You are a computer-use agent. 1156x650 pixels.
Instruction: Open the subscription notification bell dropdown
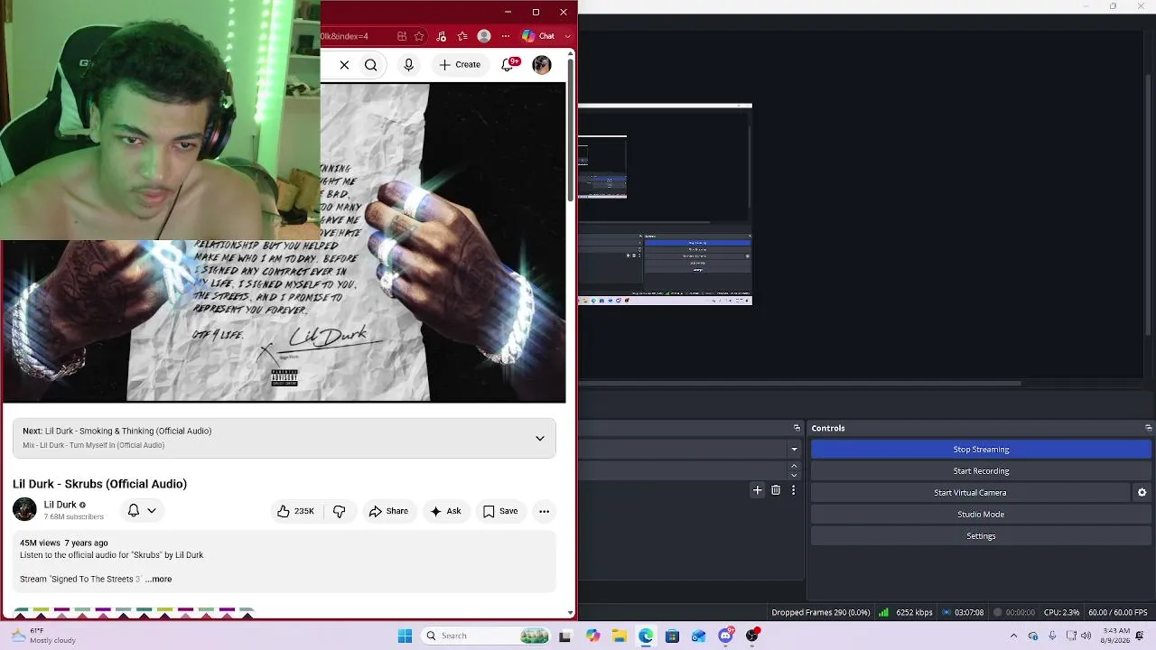142,510
